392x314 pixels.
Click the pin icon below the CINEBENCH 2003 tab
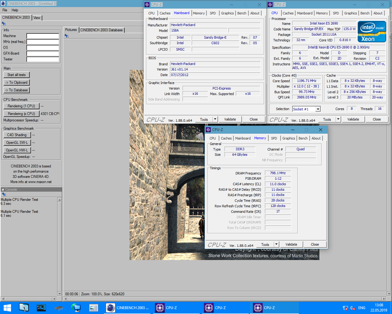tap(4, 23)
